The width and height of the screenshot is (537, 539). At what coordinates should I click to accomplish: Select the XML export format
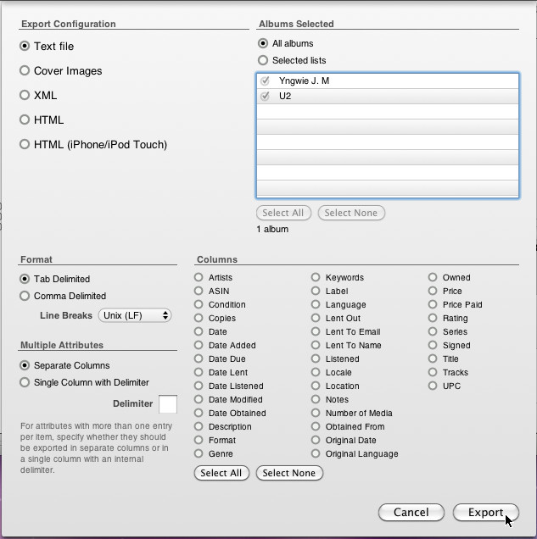25,95
